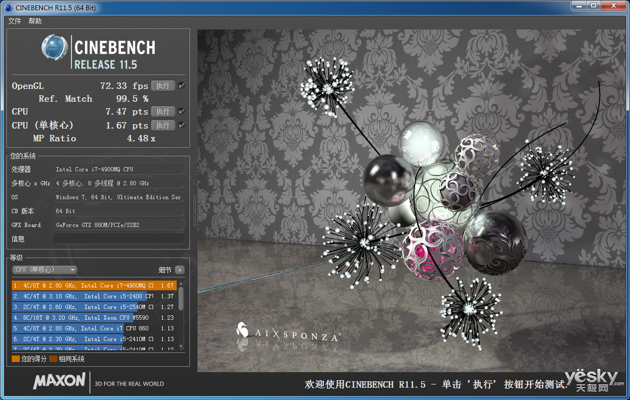Click the ranking list scrollbar thumb
The width and height of the screenshot is (630, 400).
pos(181,298)
